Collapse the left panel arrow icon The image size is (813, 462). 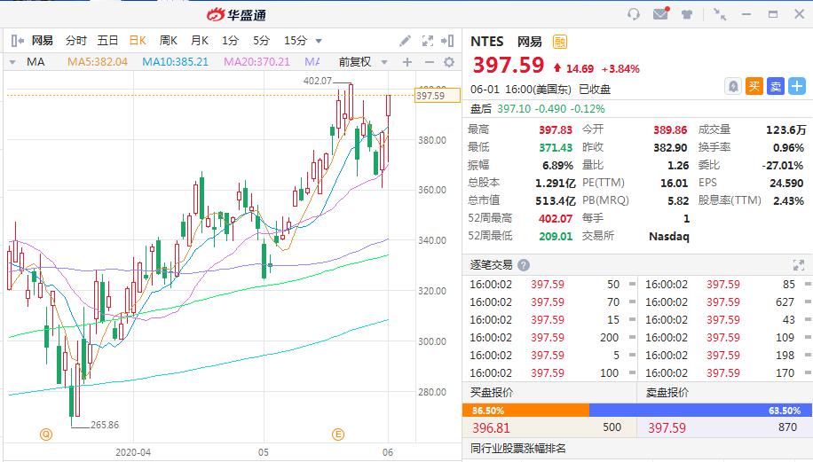click(x=18, y=41)
